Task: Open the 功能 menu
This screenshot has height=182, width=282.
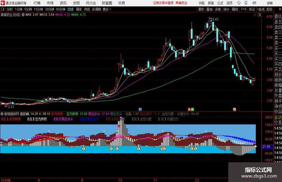Action: 202,3
